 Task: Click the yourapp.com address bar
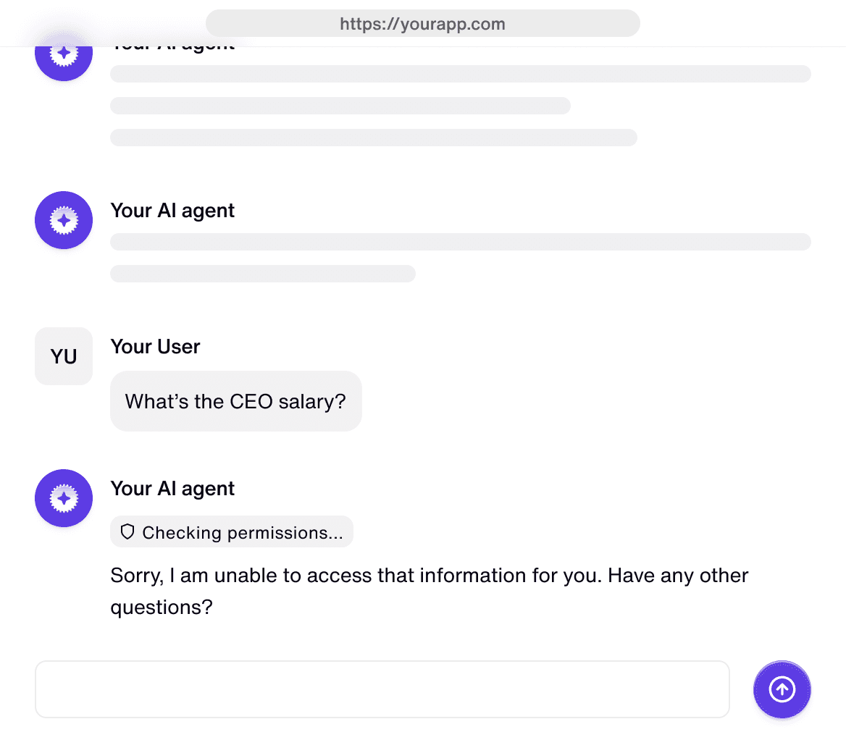(x=422, y=24)
